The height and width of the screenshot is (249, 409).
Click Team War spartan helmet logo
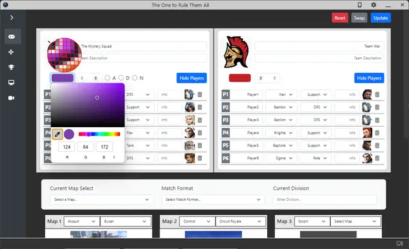tap(237, 52)
